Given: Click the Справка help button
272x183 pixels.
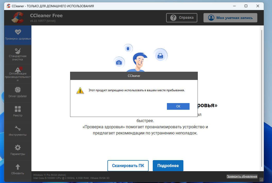Looking at the screenshot, I should tap(182, 18).
